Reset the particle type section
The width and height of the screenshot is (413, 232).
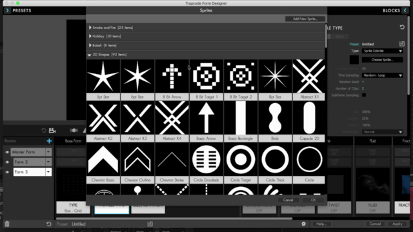click(402, 27)
